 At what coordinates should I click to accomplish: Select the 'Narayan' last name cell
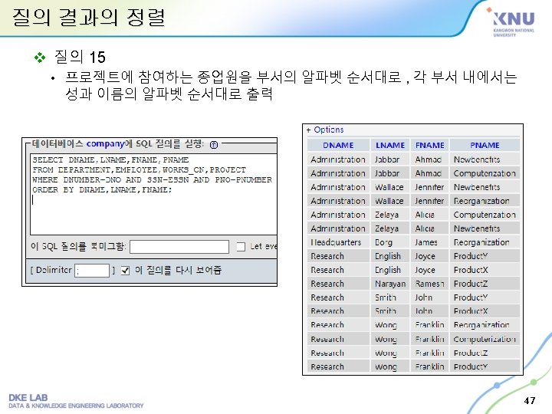[x=390, y=284]
